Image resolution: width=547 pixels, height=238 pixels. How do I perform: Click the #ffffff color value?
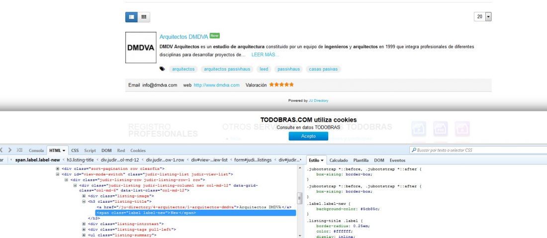click(344, 231)
